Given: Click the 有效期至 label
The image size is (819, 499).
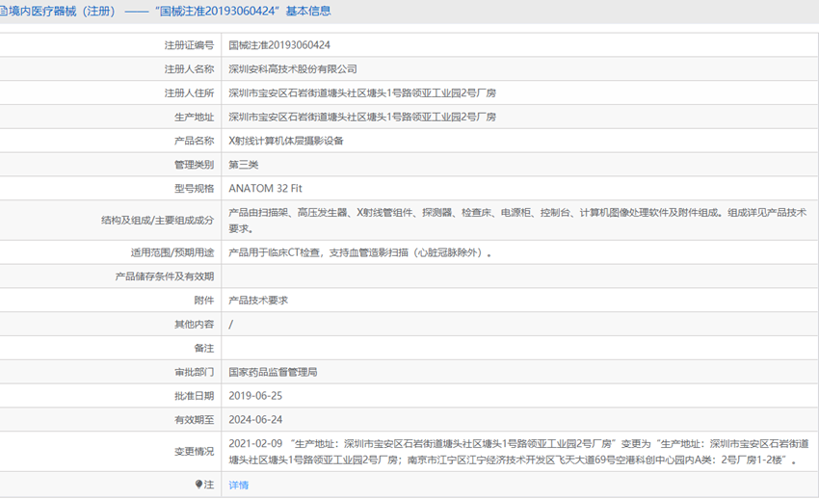Looking at the screenshot, I should click(194, 420).
